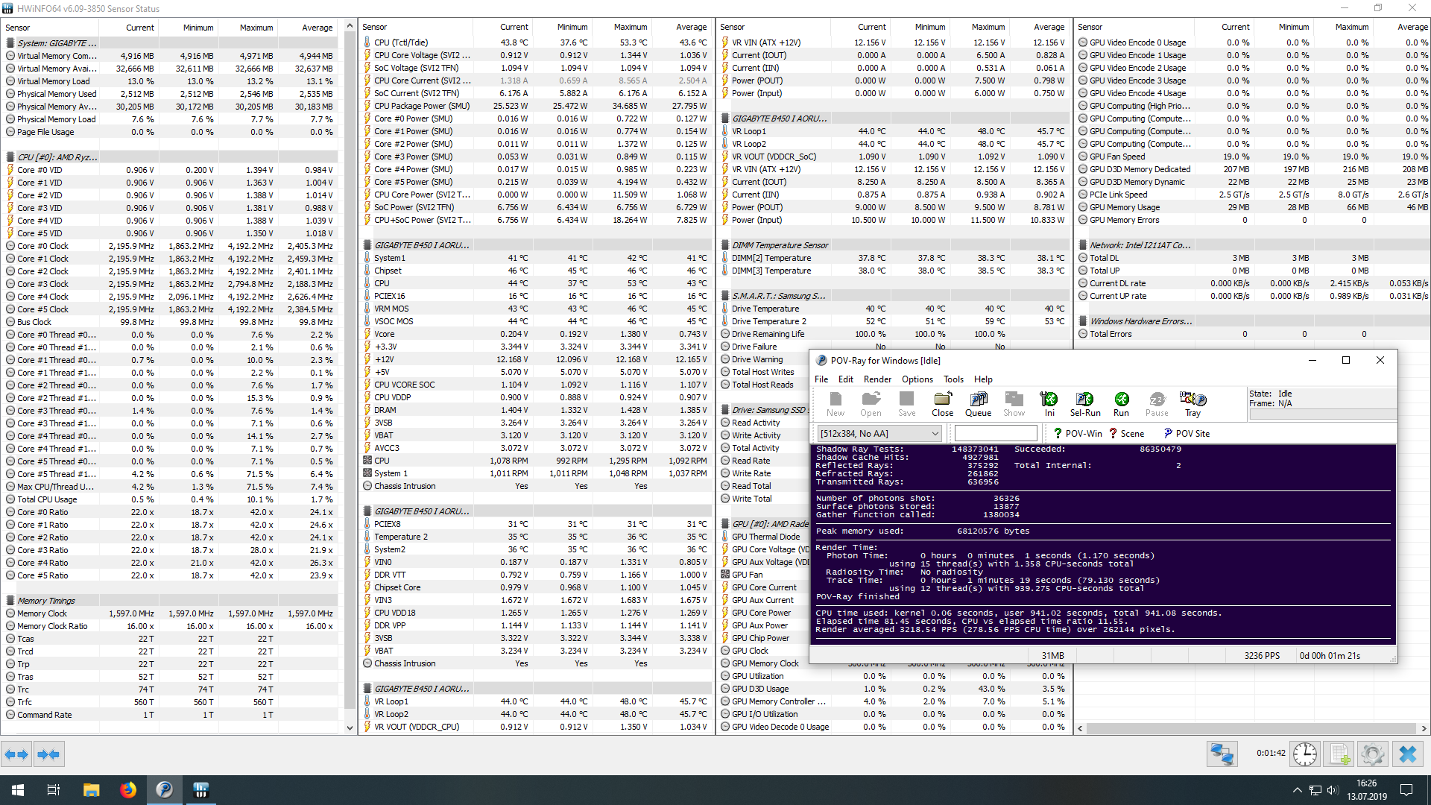
Task: Click the HWiNFO network remote icon
Action: pos(1222,754)
